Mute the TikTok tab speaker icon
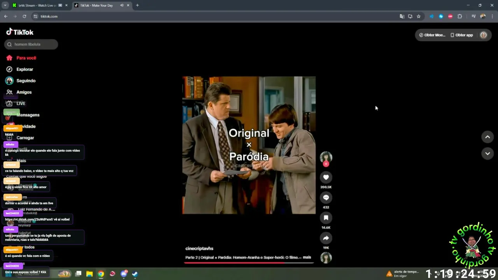498x280 pixels. [122, 5]
